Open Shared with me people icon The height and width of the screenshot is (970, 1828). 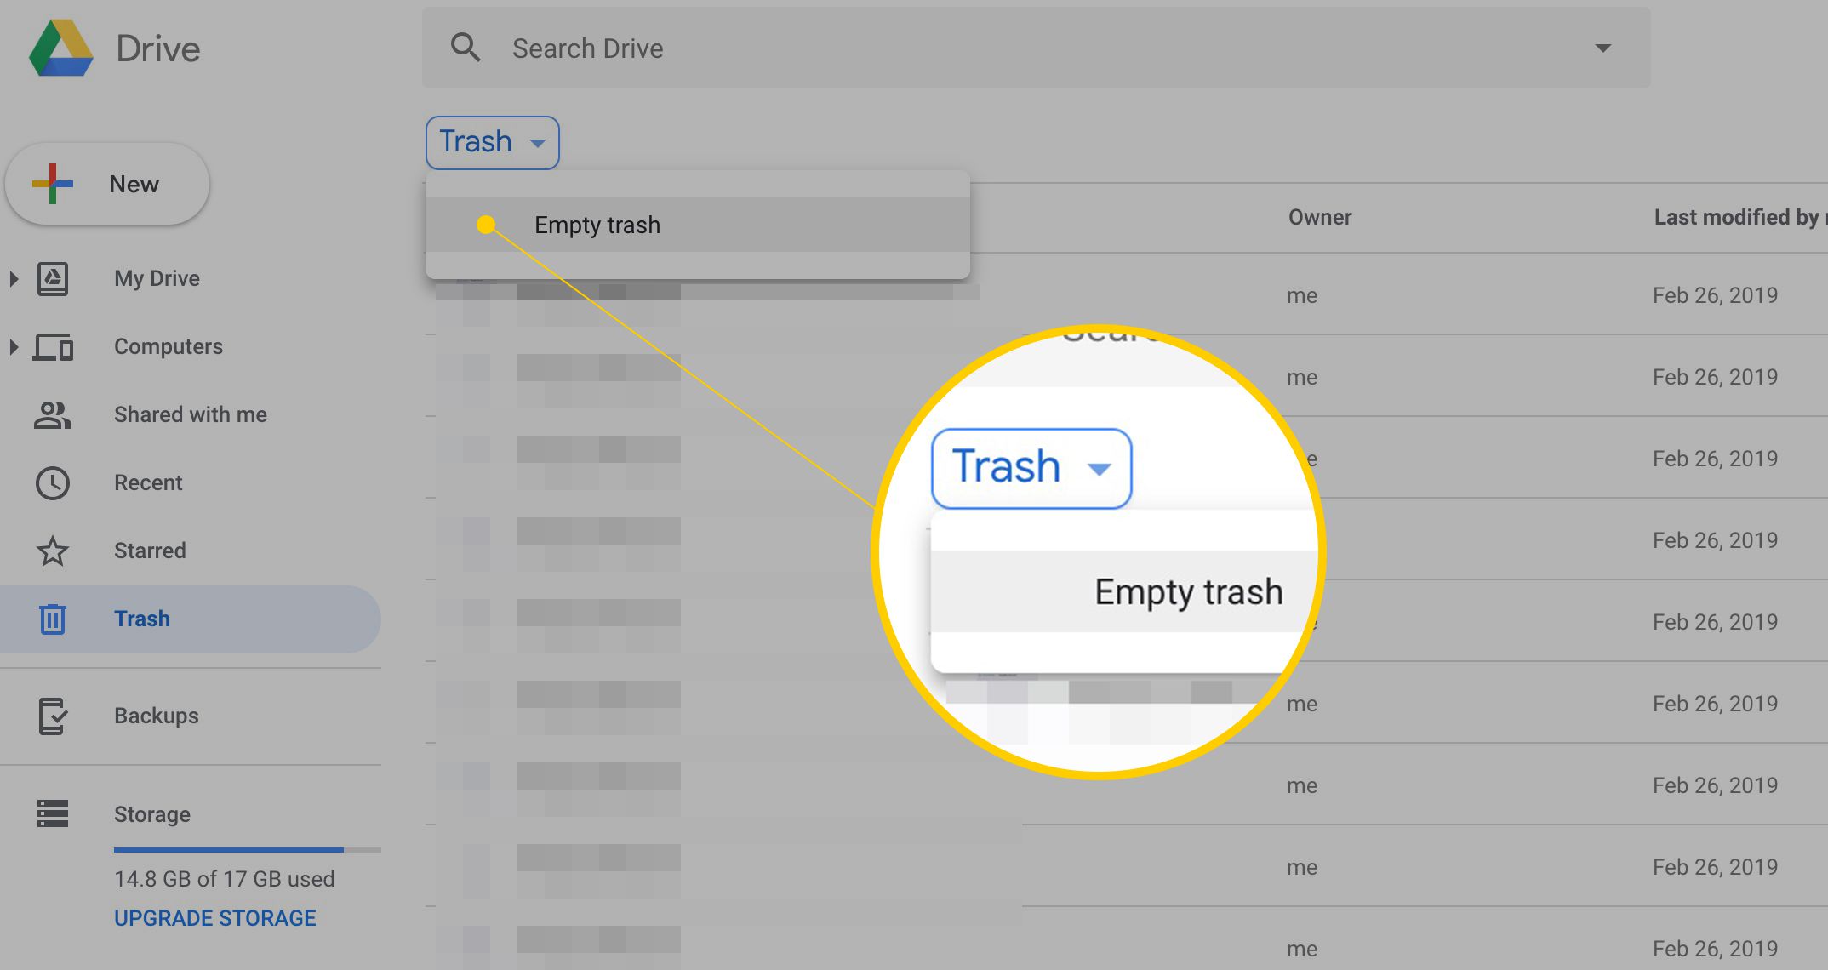(x=53, y=414)
